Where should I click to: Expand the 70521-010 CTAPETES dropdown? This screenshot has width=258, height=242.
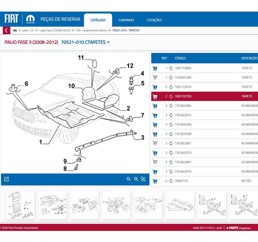pyautogui.click(x=108, y=42)
